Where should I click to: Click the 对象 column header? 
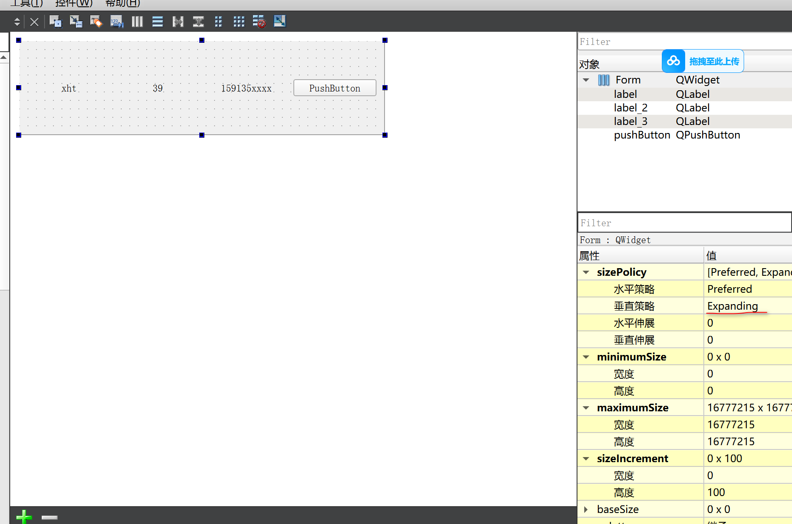pyautogui.click(x=589, y=64)
